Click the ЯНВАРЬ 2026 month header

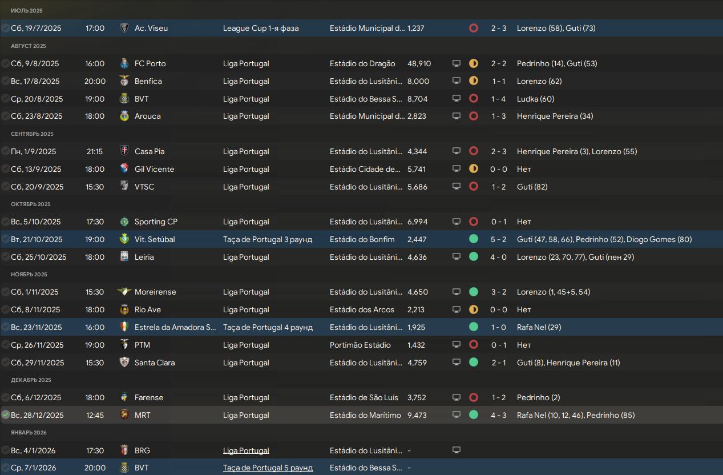tap(29, 433)
